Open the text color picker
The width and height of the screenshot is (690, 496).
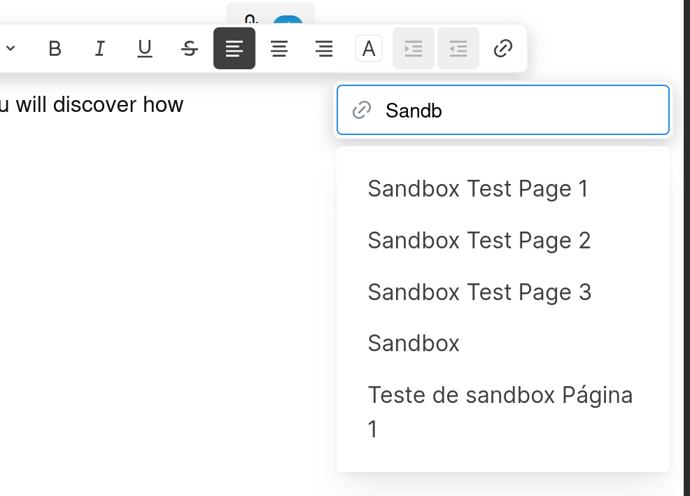coord(369,48)
